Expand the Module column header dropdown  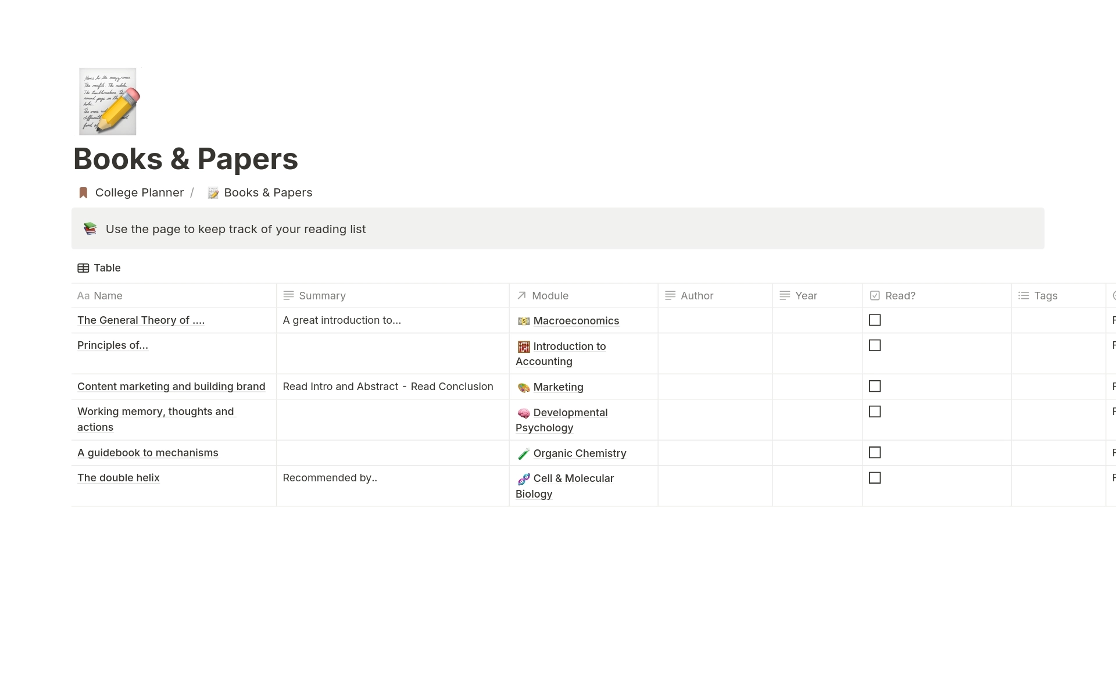coord(549,295)
